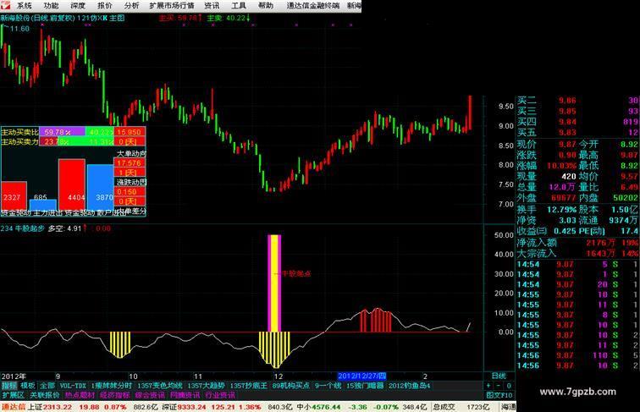Click the chart title 新海股份(日线 前复权)
This screenshot has width=640, height=412.
(x=37, y=18)
